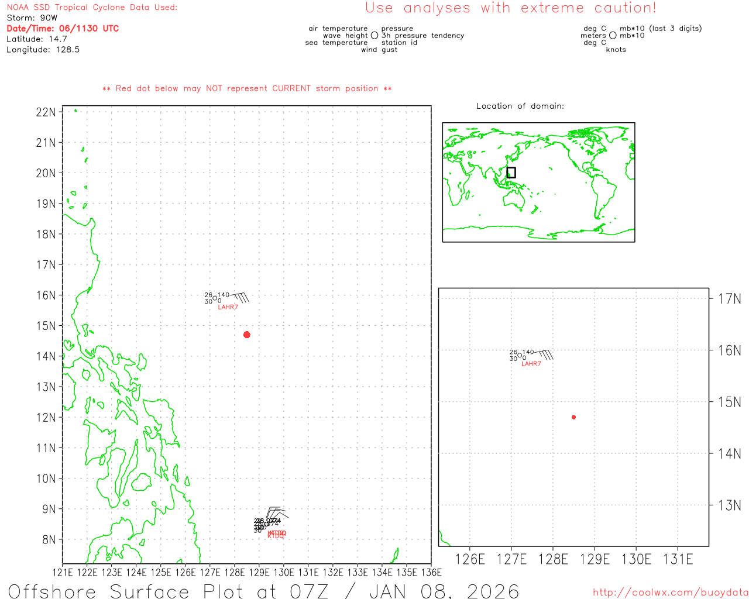
Task: Click the 'Offshore Surface Plot at 07Z' title
Action: pyautogui.click(x=263, y=591)
